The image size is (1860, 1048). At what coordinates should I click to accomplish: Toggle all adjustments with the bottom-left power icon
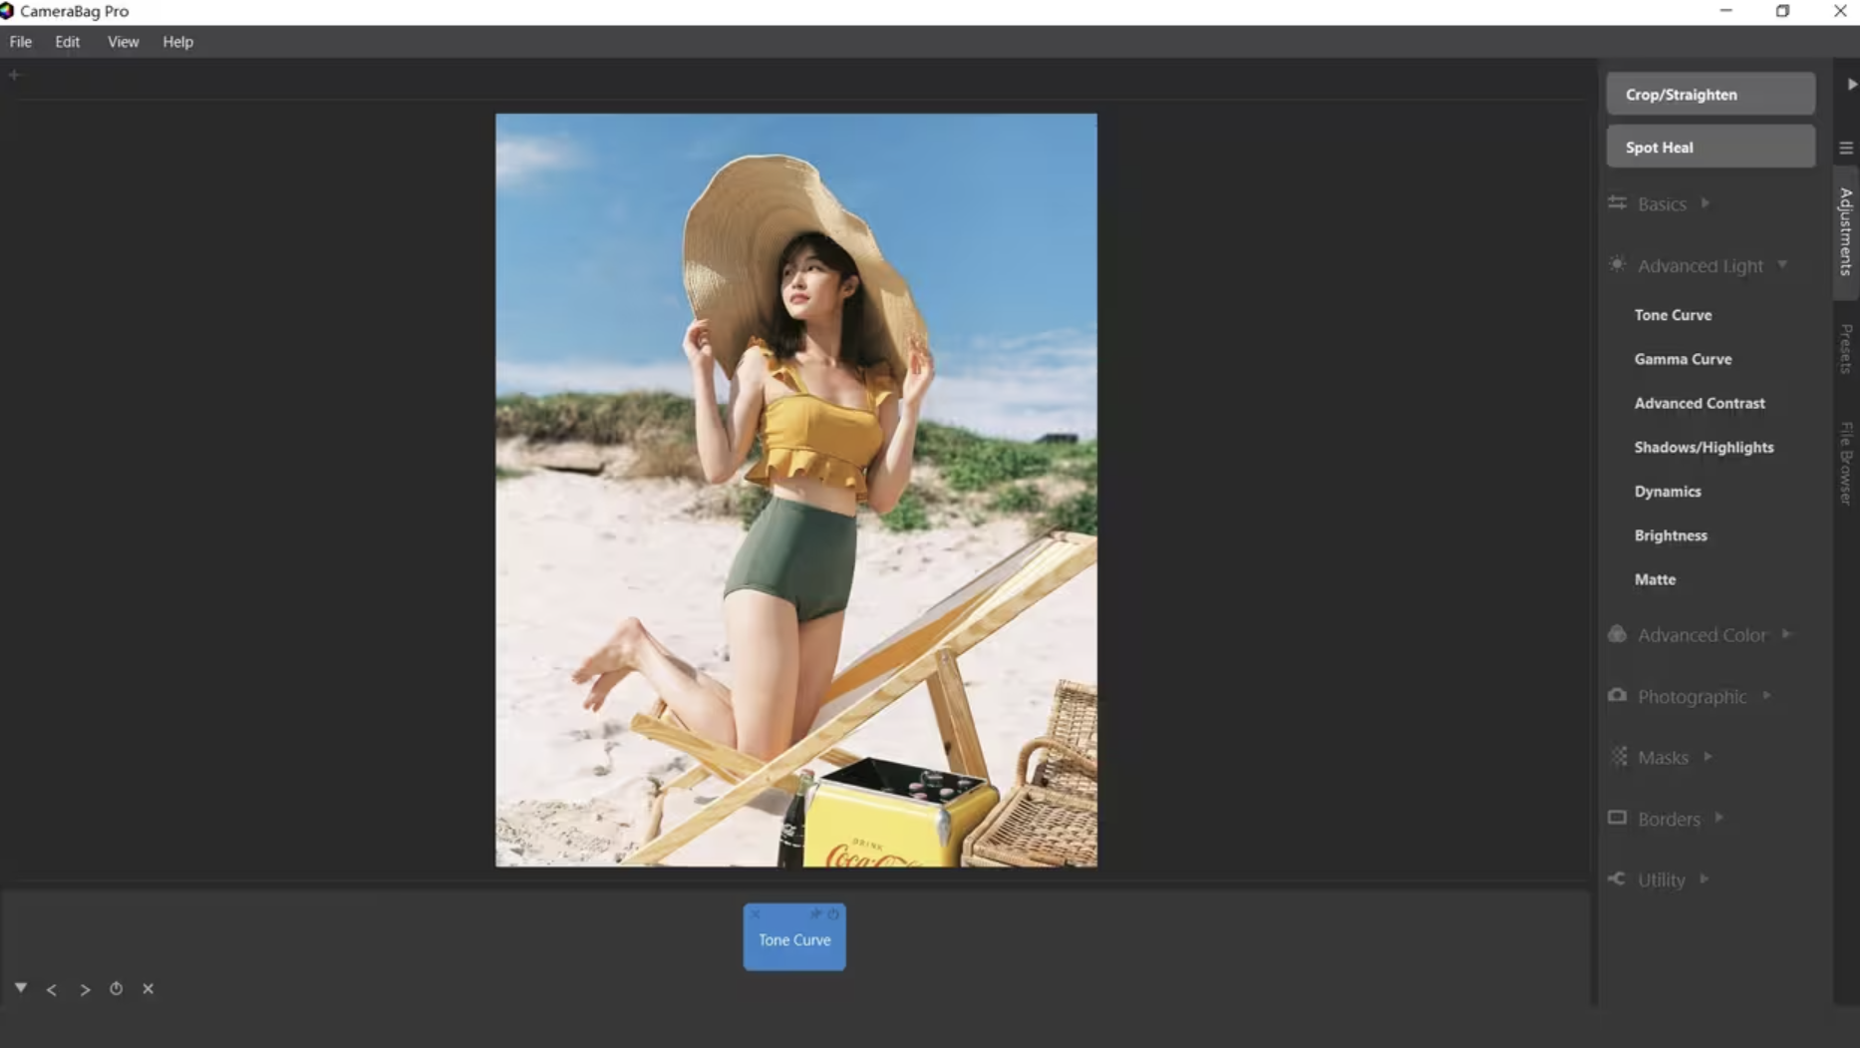[116, 989]
